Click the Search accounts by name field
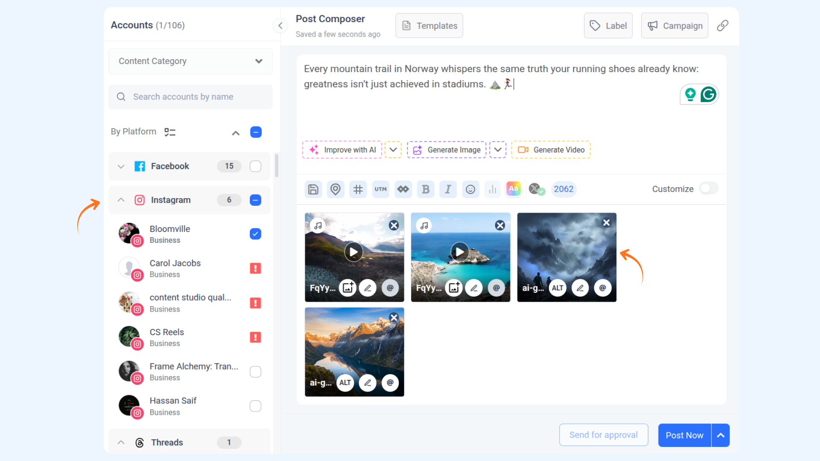820x461 pixels. click(190, 97)
